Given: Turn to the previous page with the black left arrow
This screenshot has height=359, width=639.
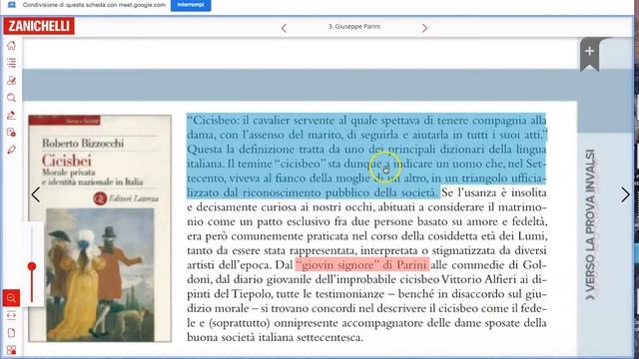Looking at the screenshot, I should click(36, 195).
